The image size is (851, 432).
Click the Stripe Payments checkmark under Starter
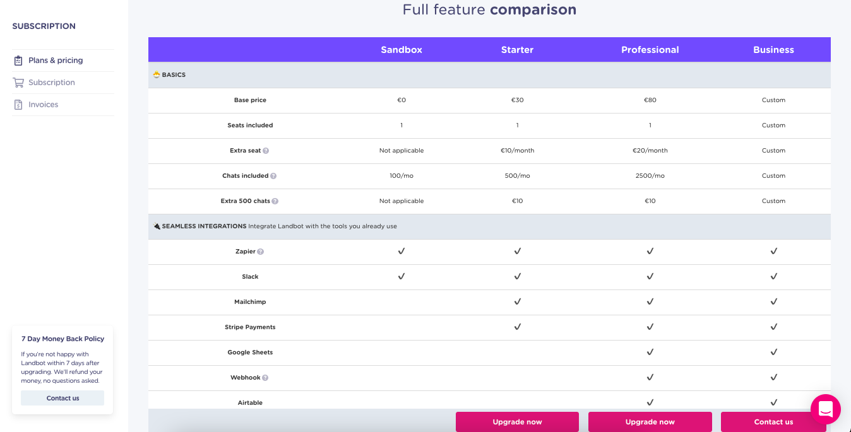coord(518,327)
